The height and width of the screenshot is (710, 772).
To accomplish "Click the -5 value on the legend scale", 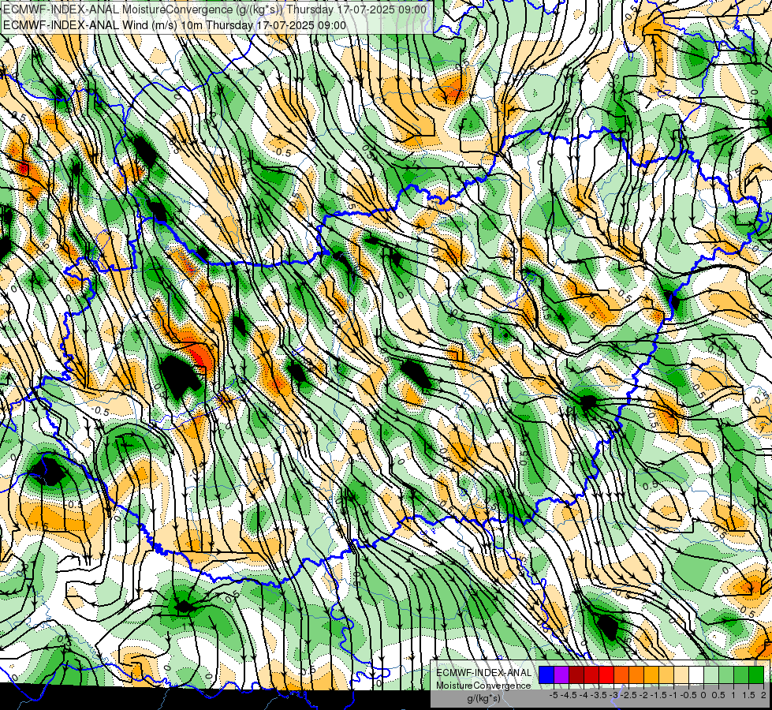I will (x=554, y=695).
